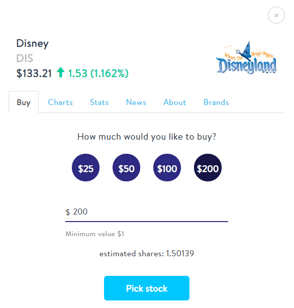Show the Brands tab
Image resolution: width=294 pixels, height=308 pixels.
[x=216, y=102]
